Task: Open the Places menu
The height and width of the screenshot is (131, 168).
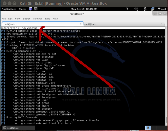Action: pos(22,9)
